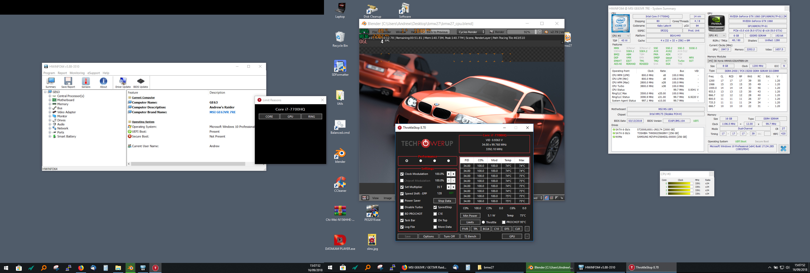Image resolution: width=810 pixels, height=273 pixels.
Task: Open Sensors in HWiNFO64 toolbar
Action: (86, 83)
